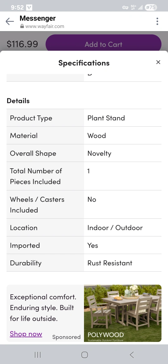The width and height of the screenshot is (168, 364).
Task: Add the plant stand to cart
Action: click(104, 44)
